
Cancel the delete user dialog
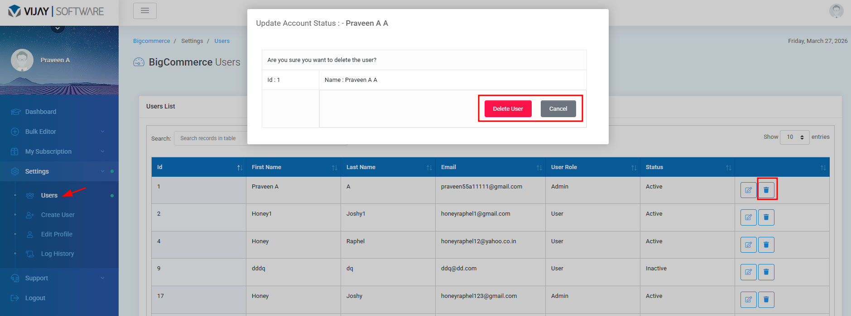pyautogui.click(x=558, y=108)
